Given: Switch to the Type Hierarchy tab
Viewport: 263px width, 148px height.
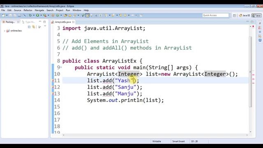Looking at the screenshot, I should coord(29,22).
